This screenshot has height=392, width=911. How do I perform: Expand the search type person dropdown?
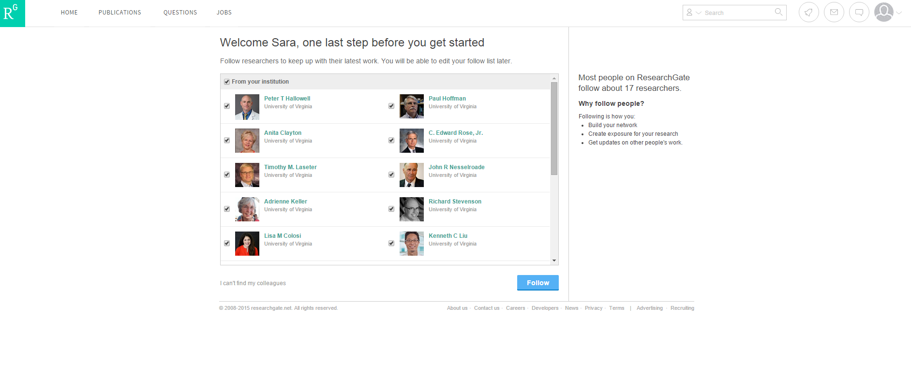pos(694,13)
